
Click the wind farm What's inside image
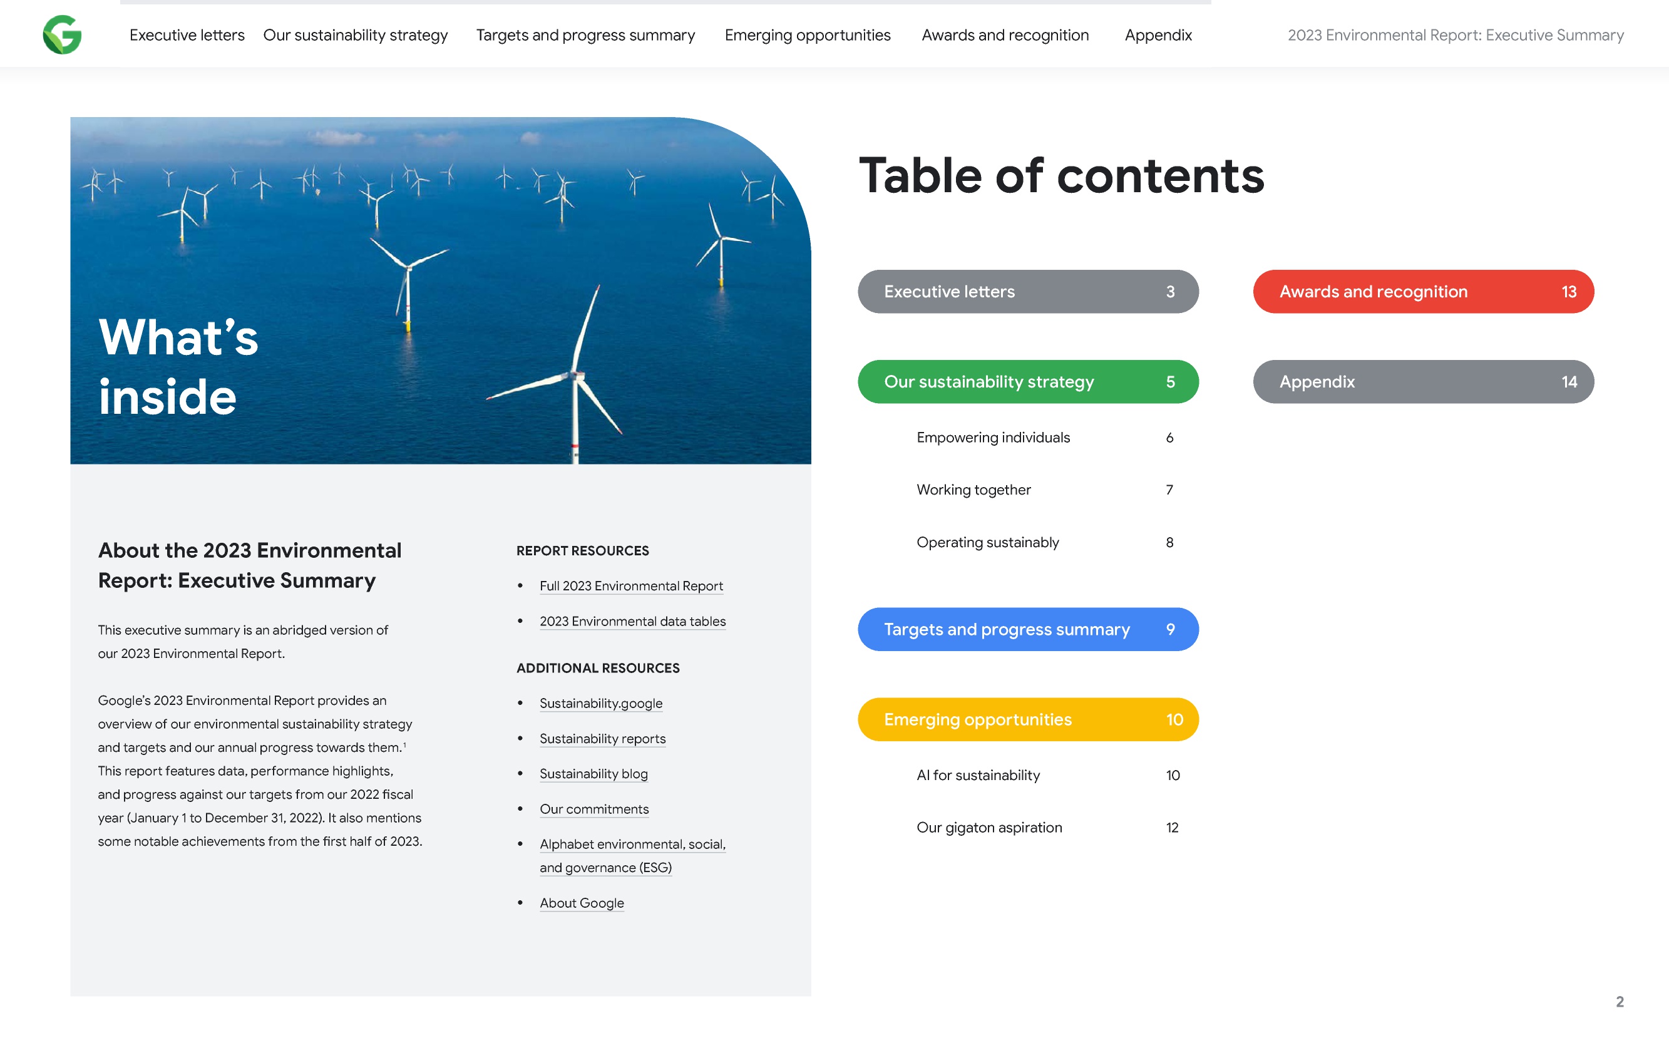click(x=440, y=290)
